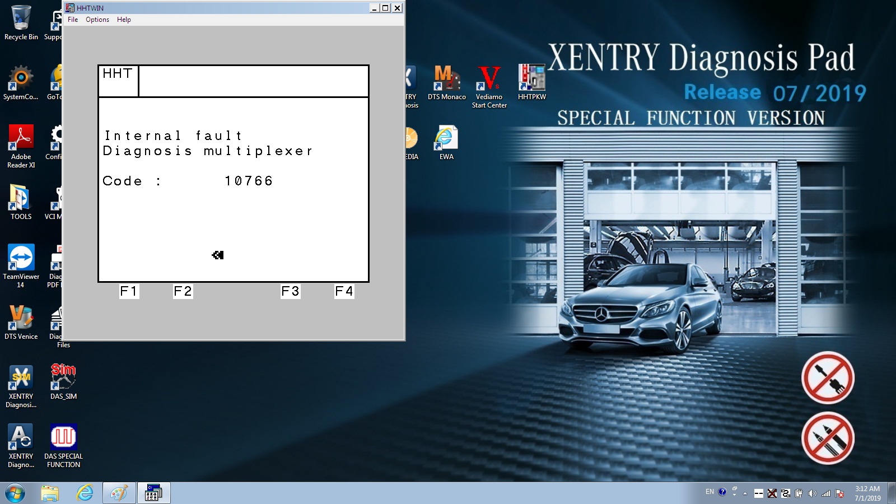Click the language bar options arrow
This screenshot has width=896, height=504.
[x=734, y=495]
